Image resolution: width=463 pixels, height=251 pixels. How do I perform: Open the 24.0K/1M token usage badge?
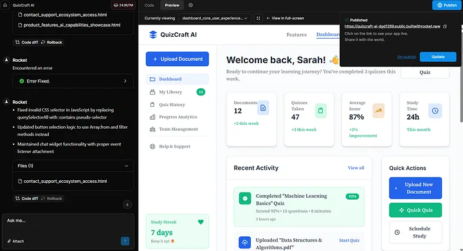click(x=123, y=5)
